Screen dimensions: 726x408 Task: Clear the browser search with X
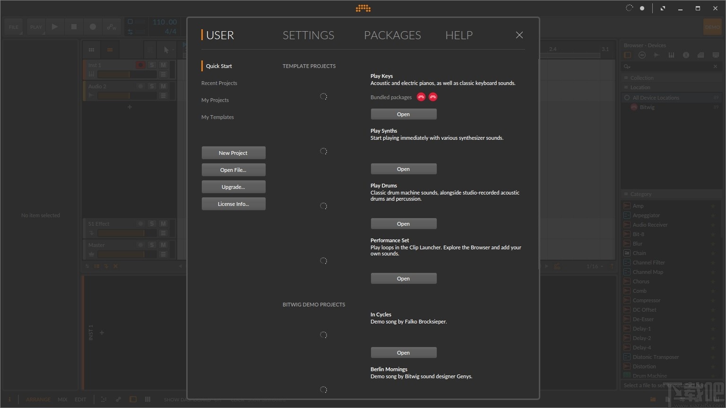pos(715,67)
